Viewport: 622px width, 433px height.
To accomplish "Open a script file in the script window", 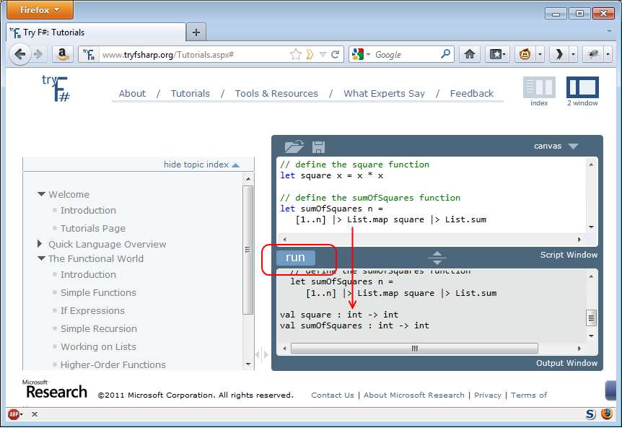I will point(294,146).
